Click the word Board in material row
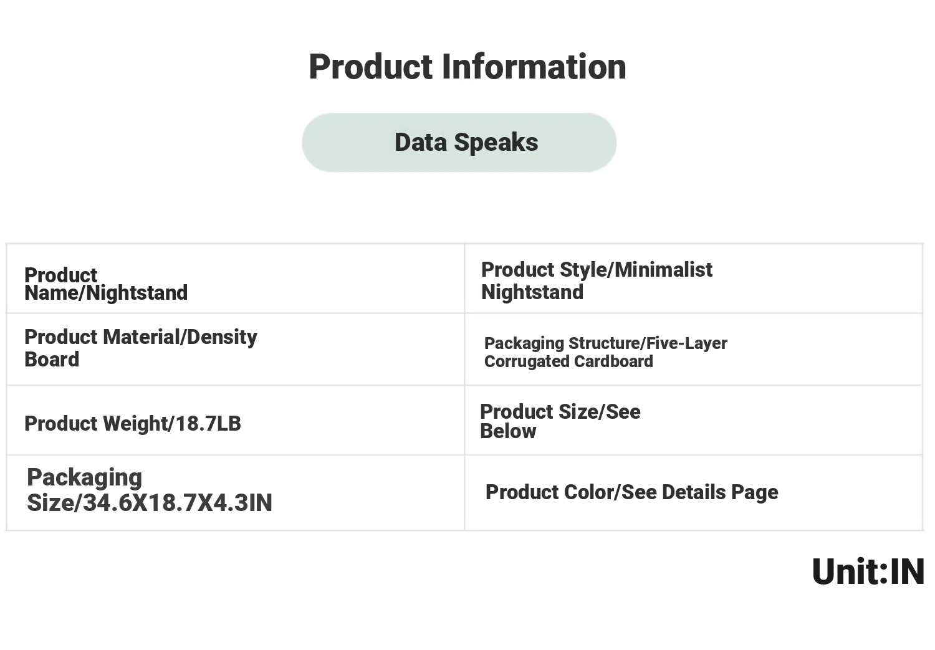Viewport: 935px width, 650px height. (x=52, y=360)
